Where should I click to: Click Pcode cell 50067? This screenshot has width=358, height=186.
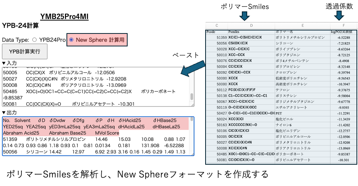click(x=217, y=102)
